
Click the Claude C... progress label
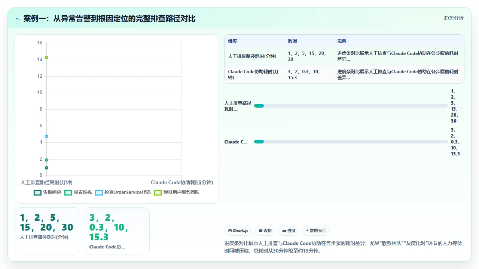pyautogui.click(x=236, y=142)
